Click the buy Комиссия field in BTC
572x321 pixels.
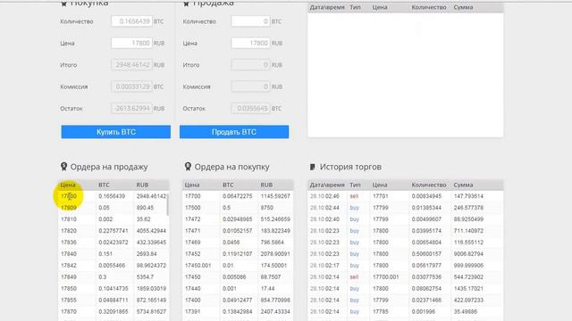(x=131, y=87)
